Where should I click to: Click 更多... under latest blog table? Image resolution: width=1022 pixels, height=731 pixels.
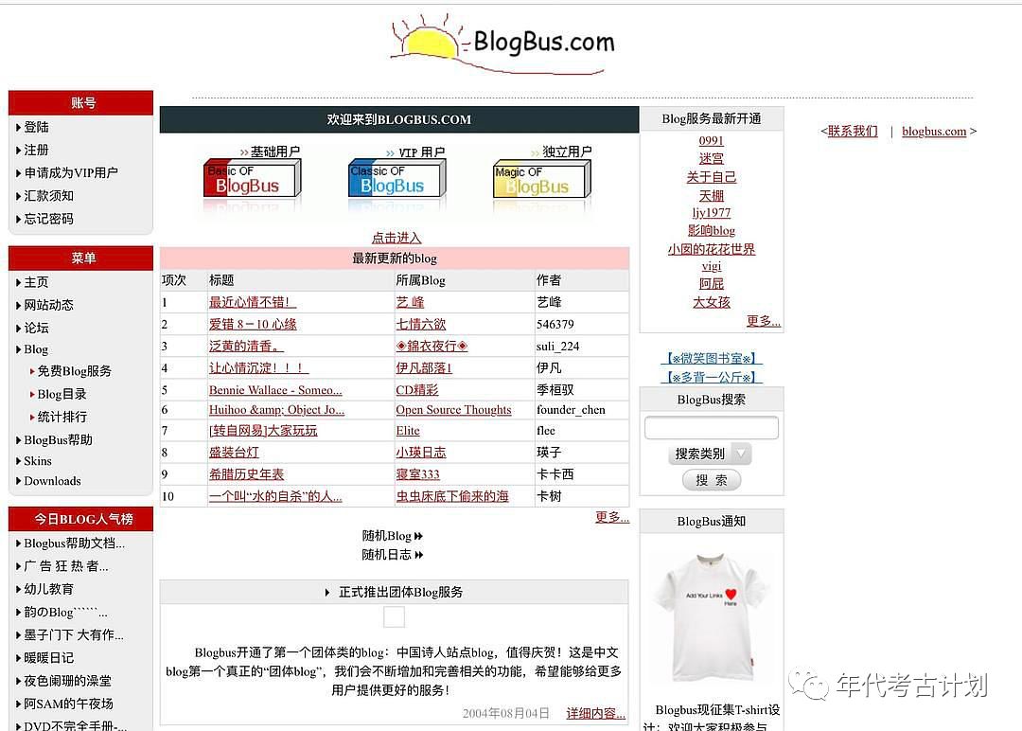[611, 517]
